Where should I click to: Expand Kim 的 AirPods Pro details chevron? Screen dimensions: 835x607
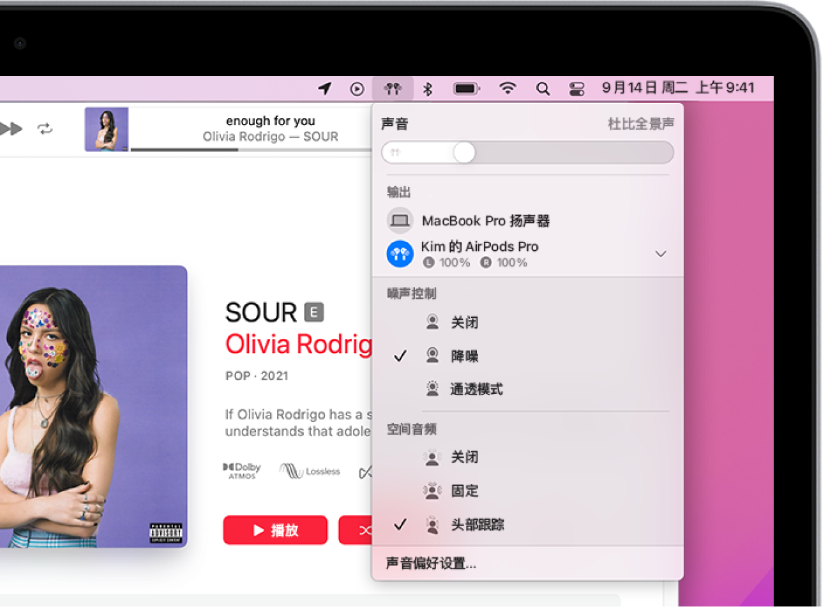(x=661, y=253)
